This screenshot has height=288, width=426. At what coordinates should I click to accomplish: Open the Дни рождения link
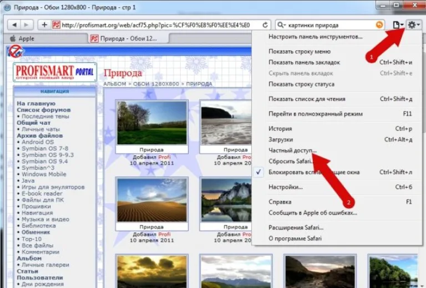(42, 284)
